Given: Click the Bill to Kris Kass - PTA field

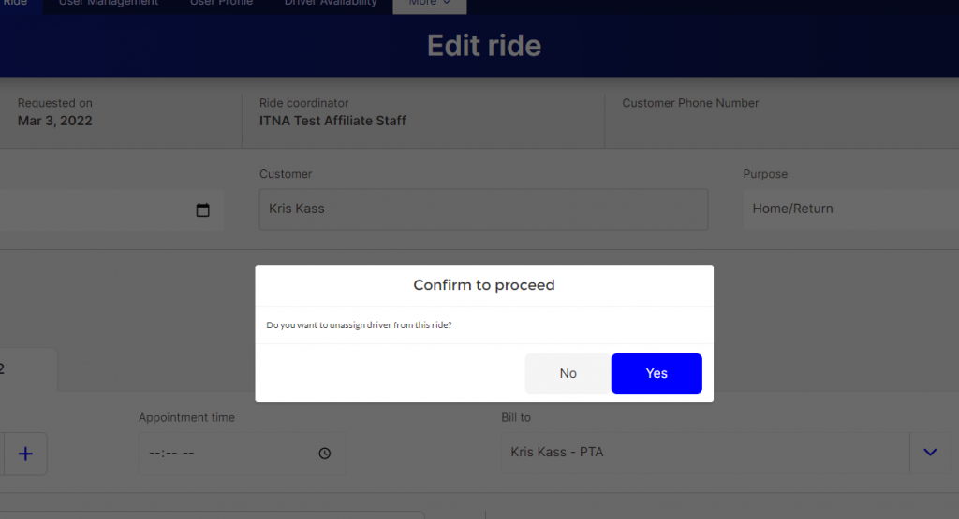Looking at the screenshot, I should 704,453.
